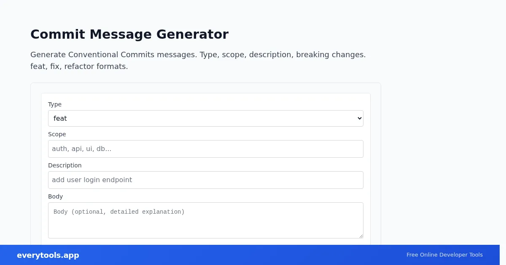This screenshot has height=265, width=506.
Task: Click into the Description text field
Action: coord(205,180)
